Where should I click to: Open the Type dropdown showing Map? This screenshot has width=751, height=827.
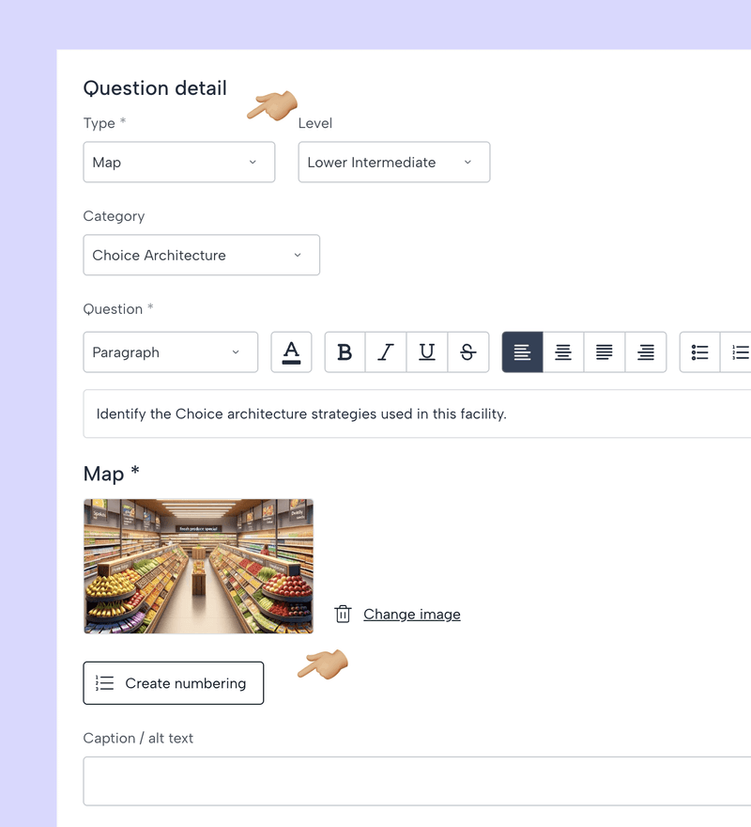pos(178,163)
